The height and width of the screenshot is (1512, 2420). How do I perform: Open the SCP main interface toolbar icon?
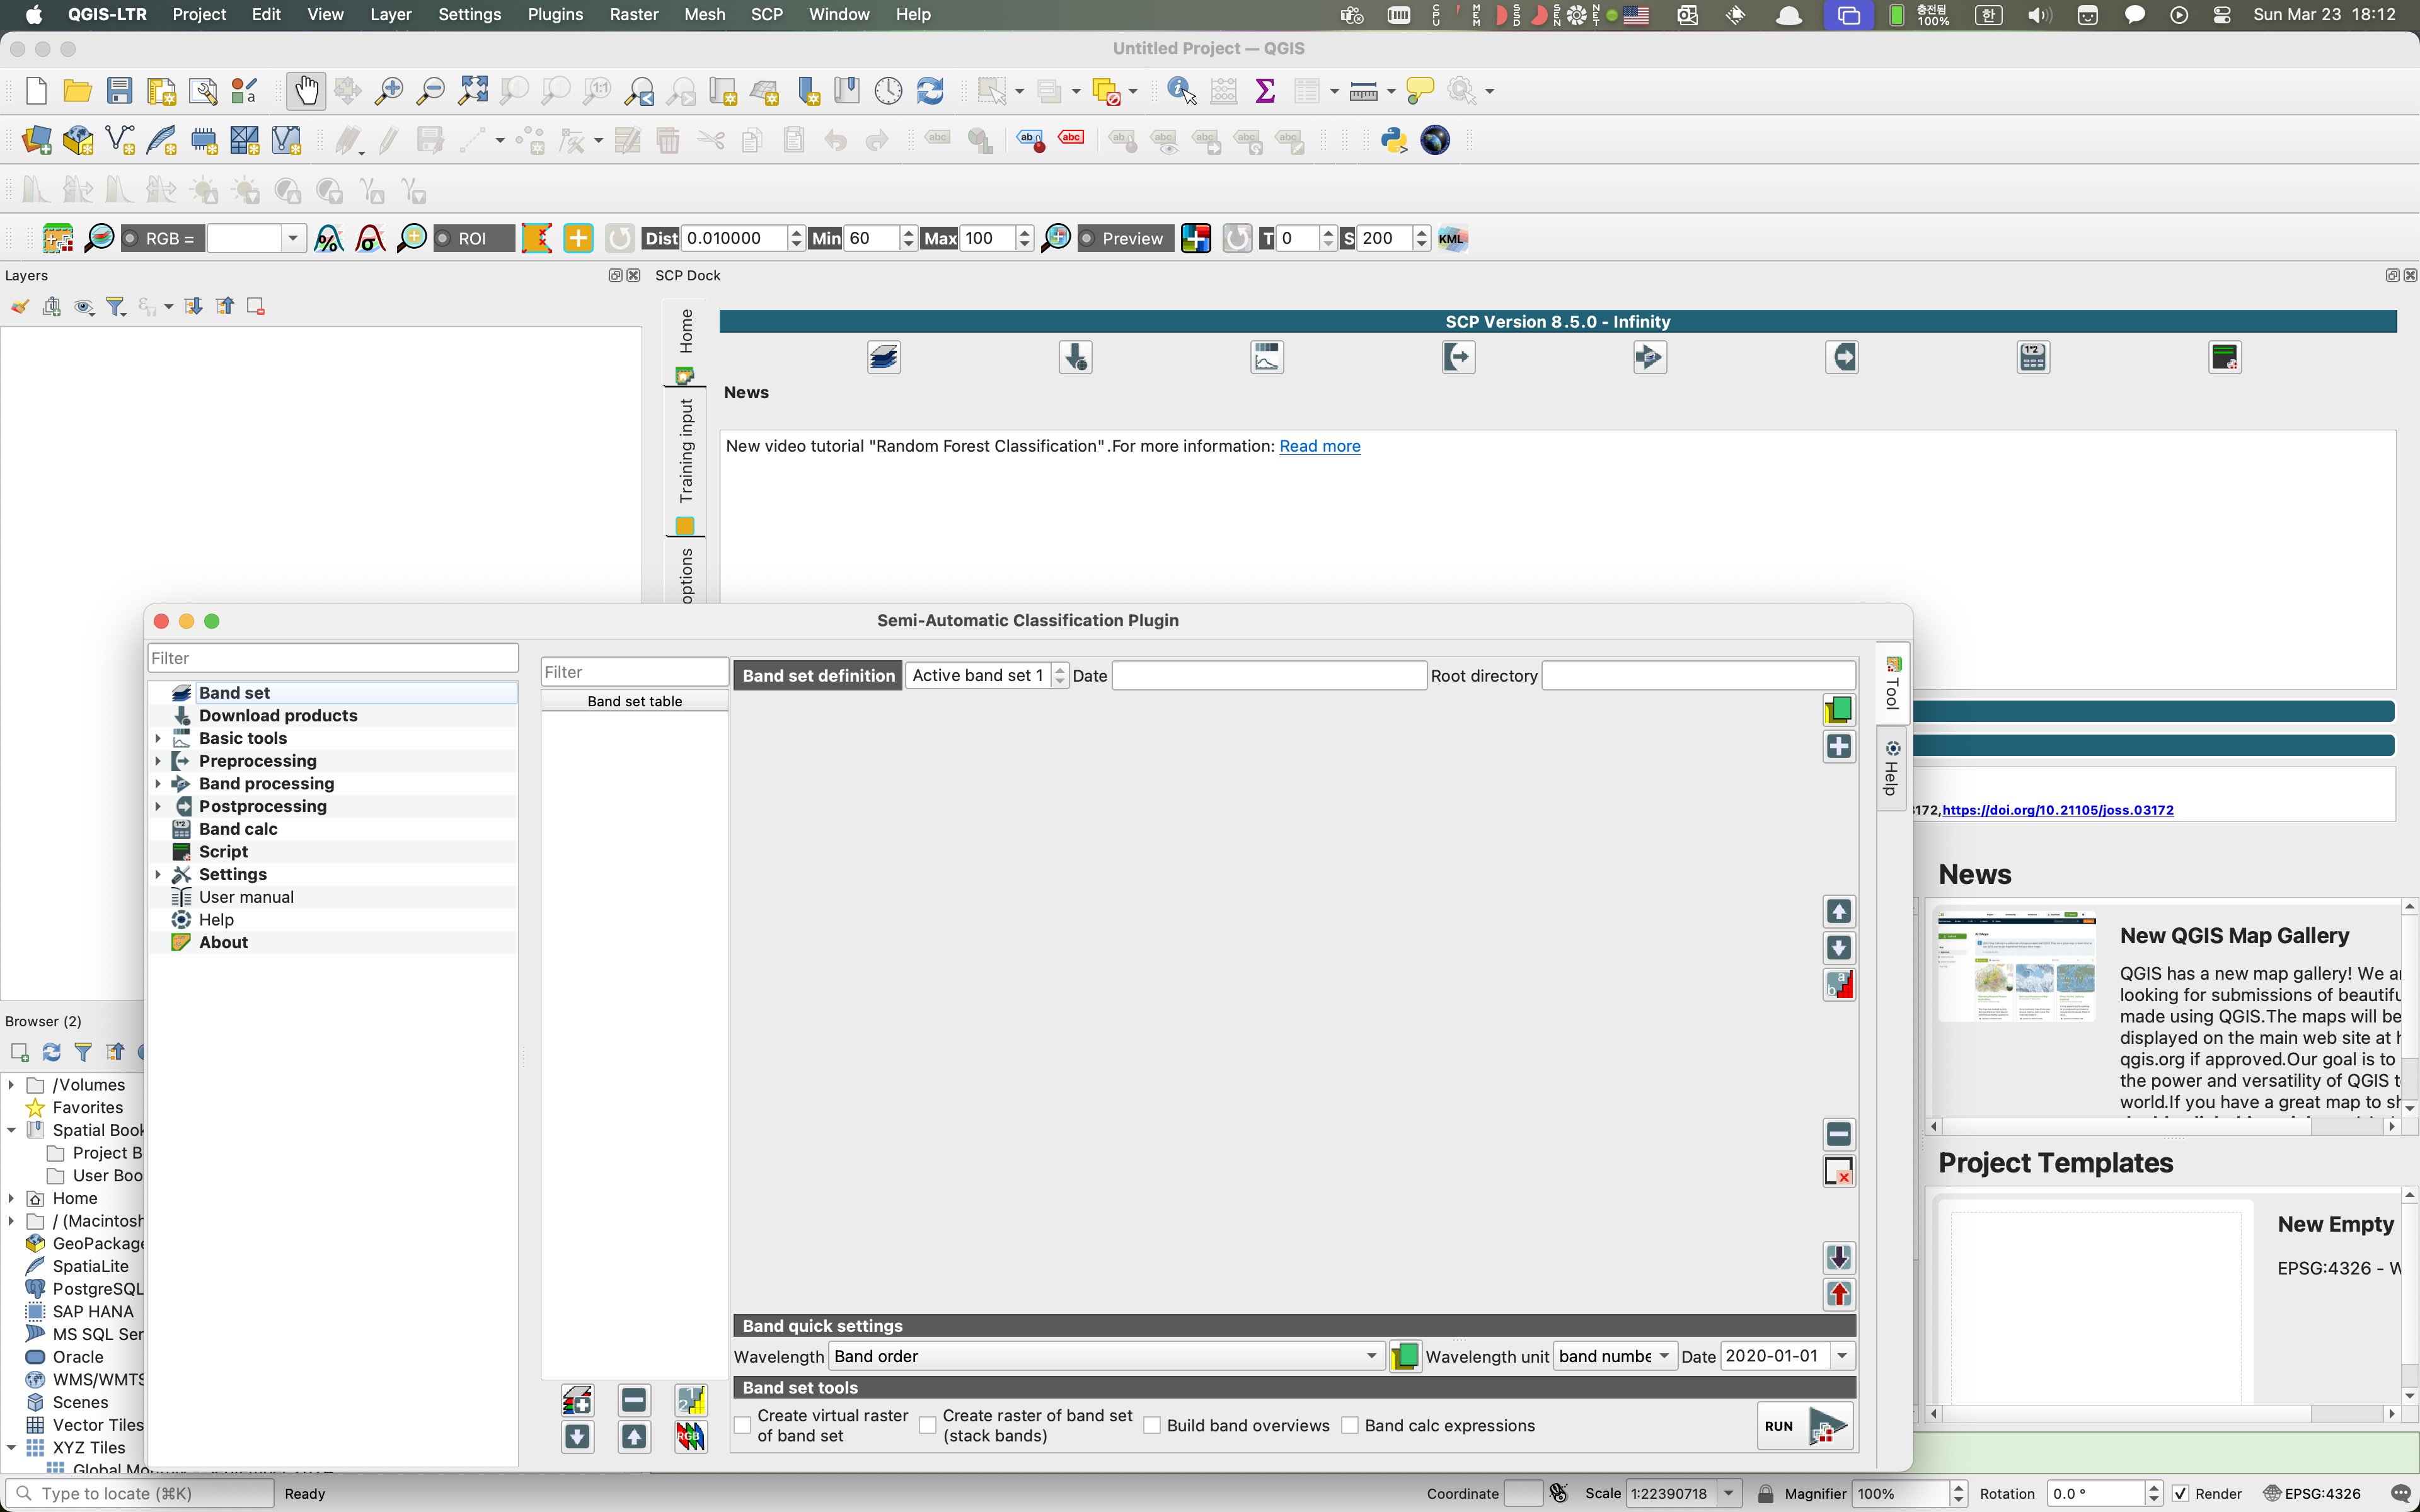point(58,238)
